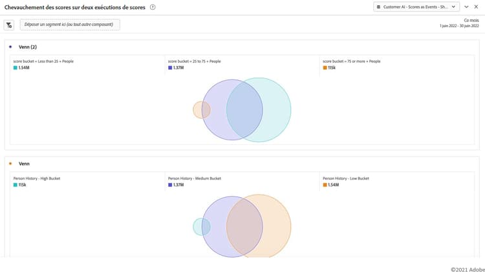Select label score bucket 75 or more + People

(352, 61)
